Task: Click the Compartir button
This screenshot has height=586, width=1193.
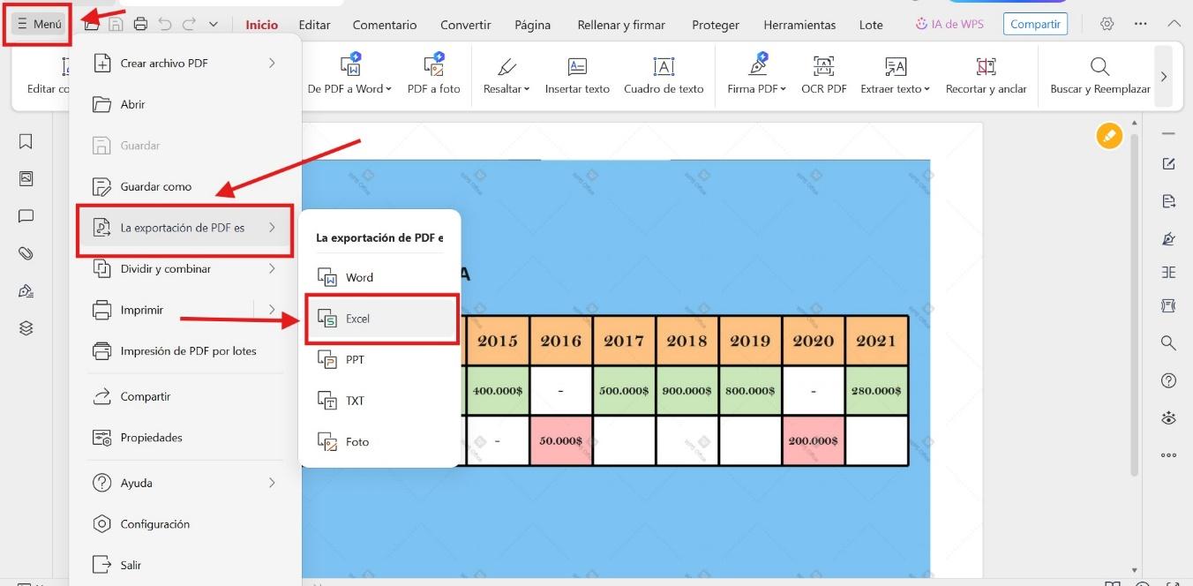Action: coord(1034,25)
